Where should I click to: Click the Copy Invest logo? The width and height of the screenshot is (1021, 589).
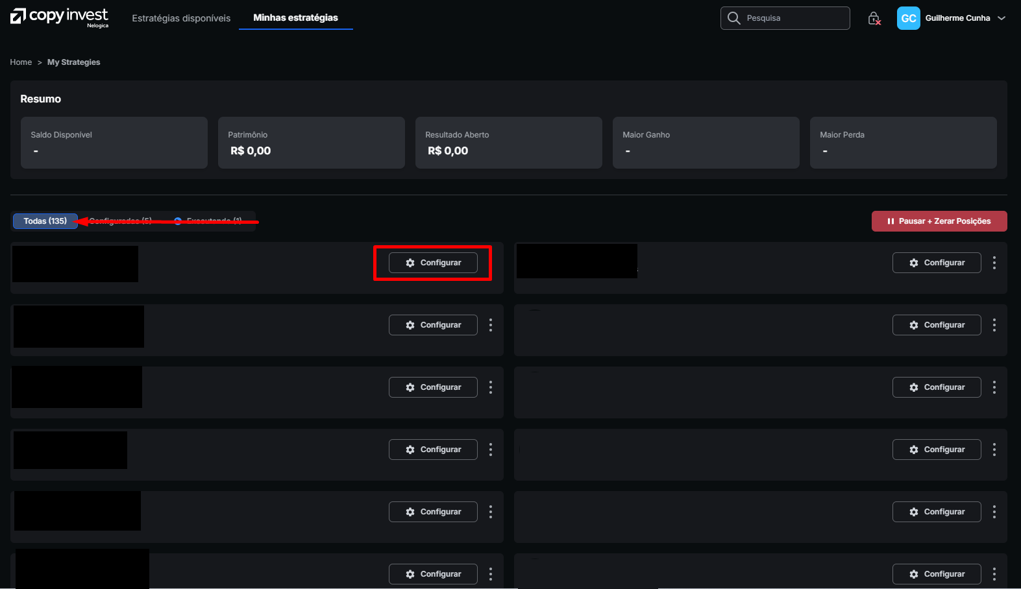(x=59, y=18)
